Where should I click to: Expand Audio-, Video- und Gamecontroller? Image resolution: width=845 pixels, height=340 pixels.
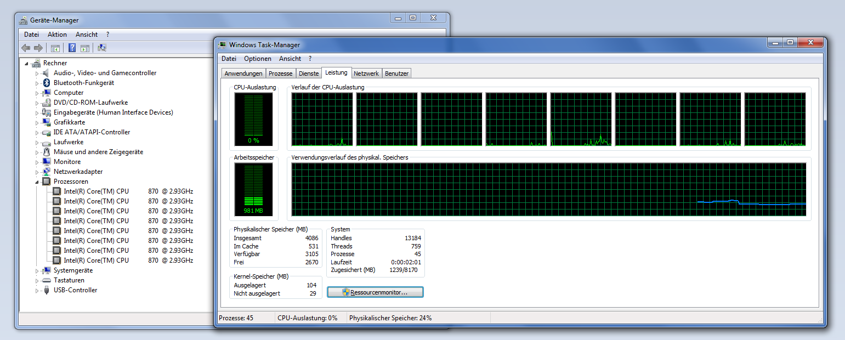[37, 73]
